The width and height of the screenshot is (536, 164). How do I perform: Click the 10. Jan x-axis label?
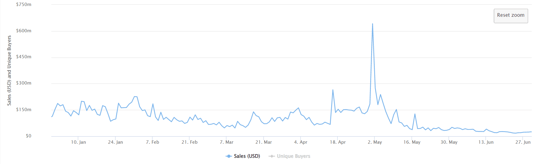(x=78, y=142)
